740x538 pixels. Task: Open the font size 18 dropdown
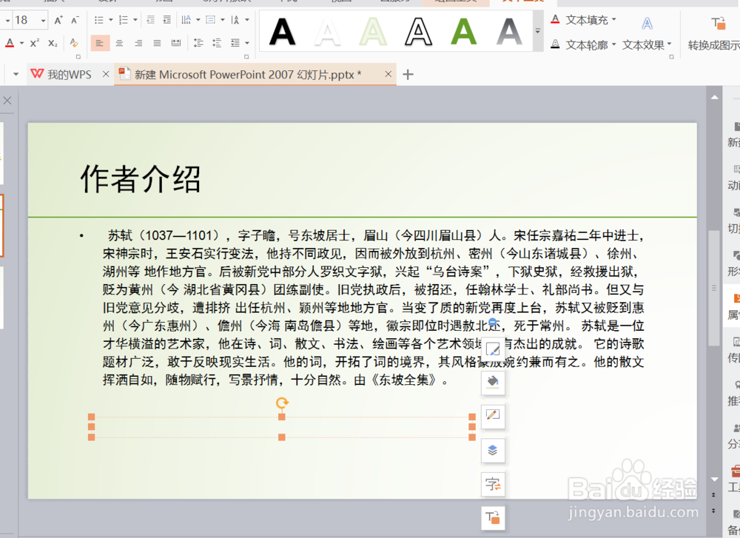pos(41,19)
